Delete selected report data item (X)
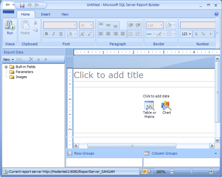The width and height of the screenshot is (222, 177). [31, 59]
